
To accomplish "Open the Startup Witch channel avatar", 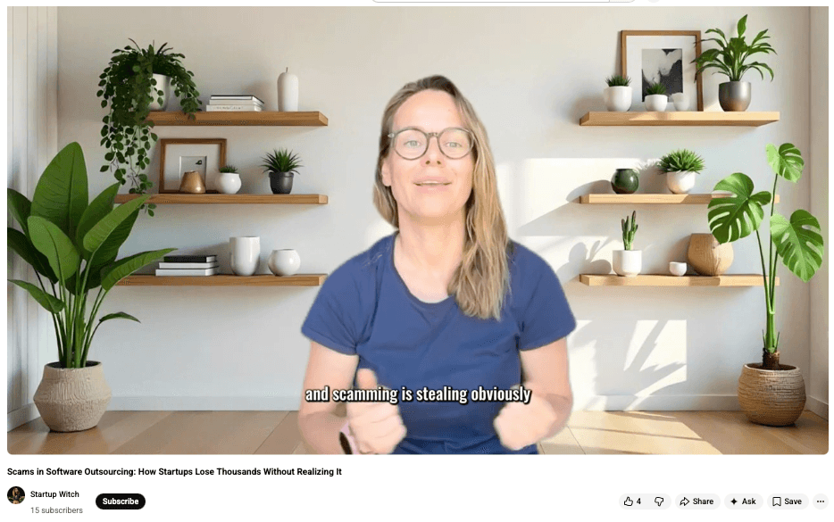I will coord(16,495).
